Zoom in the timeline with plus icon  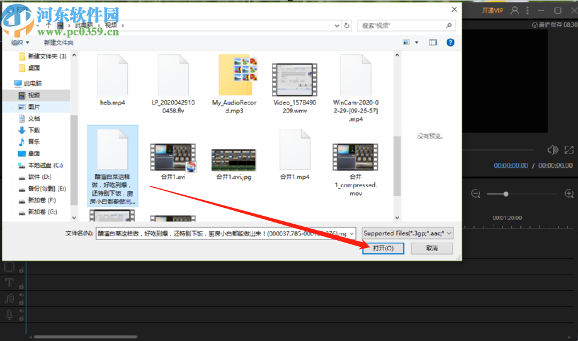click(569, 194)
